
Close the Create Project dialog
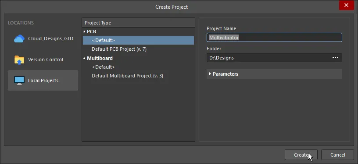346,5
